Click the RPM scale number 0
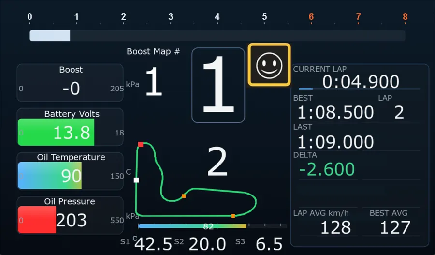435x255 pixels. click(x=29, y=16)
